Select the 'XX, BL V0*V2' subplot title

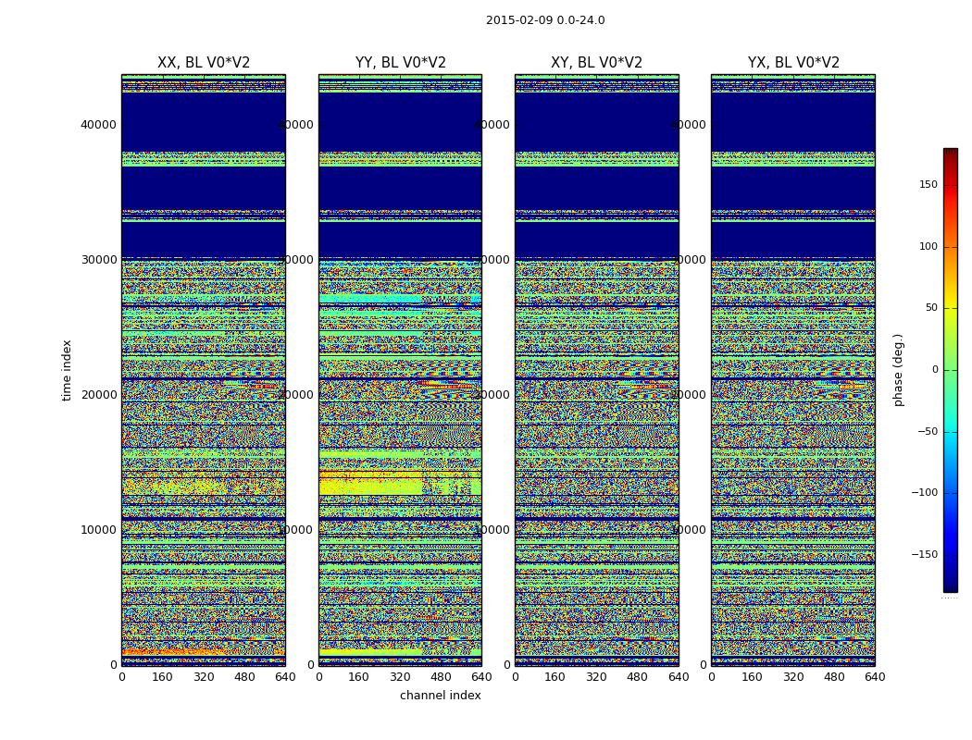204,63
